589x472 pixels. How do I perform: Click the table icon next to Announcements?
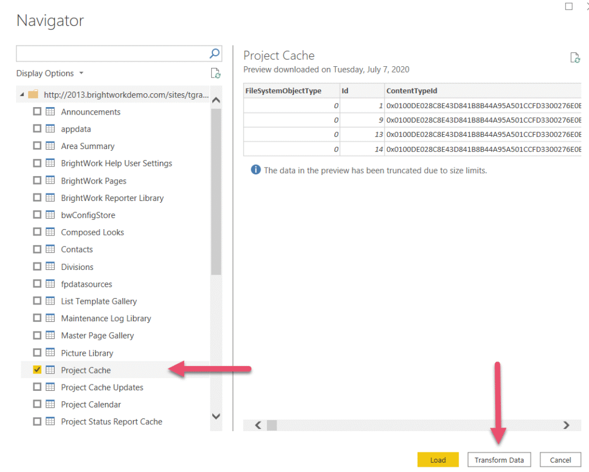tap(50, 112)
